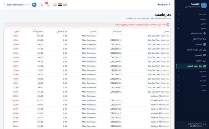Click batch number LOT20260122
The width and height of the screenshot is (209, 129).
(x=116, y=49)
